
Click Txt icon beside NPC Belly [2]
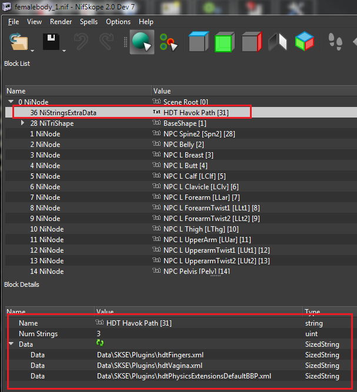click(x=156, y=143)
